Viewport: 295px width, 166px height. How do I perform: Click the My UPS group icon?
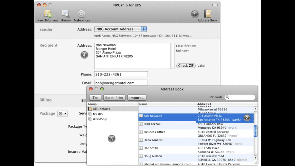[x=90, y=114]
